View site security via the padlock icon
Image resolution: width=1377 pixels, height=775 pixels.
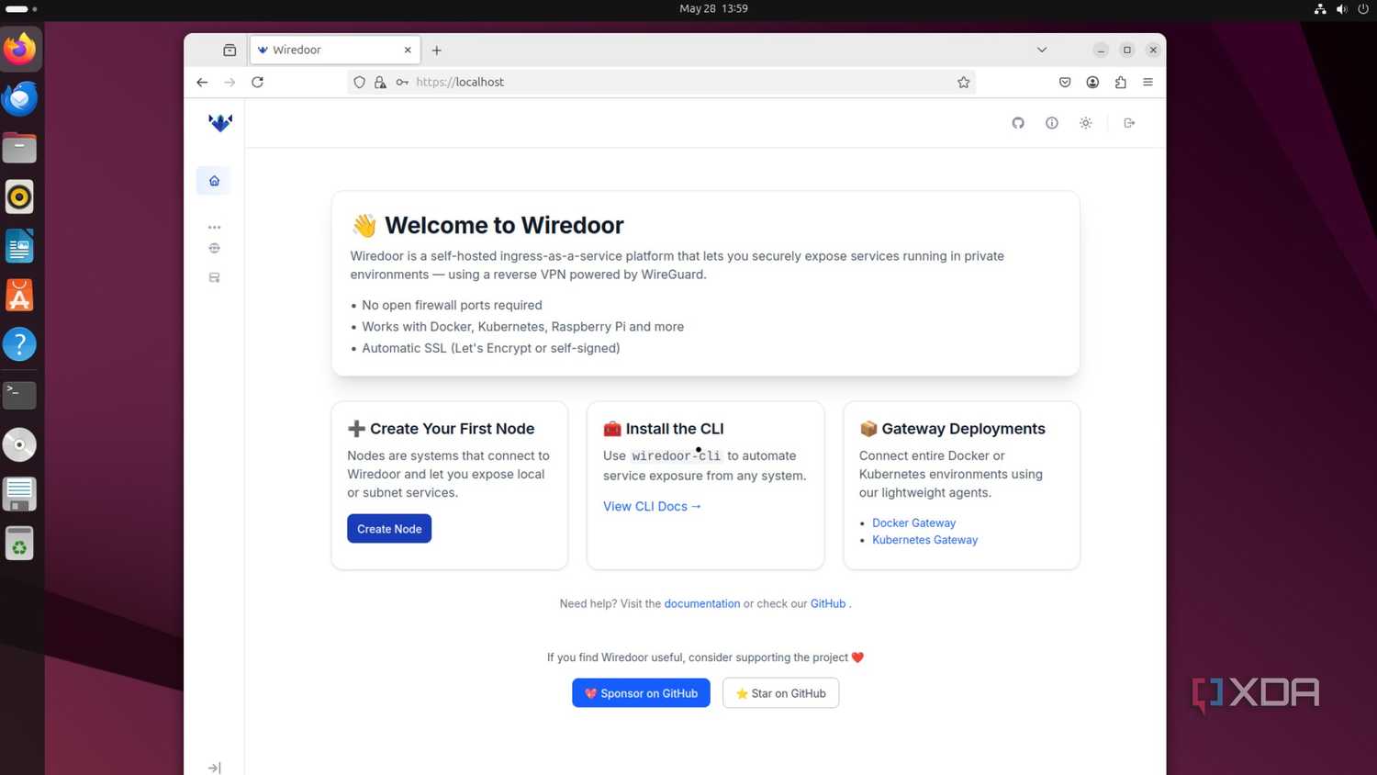(380, 82)
